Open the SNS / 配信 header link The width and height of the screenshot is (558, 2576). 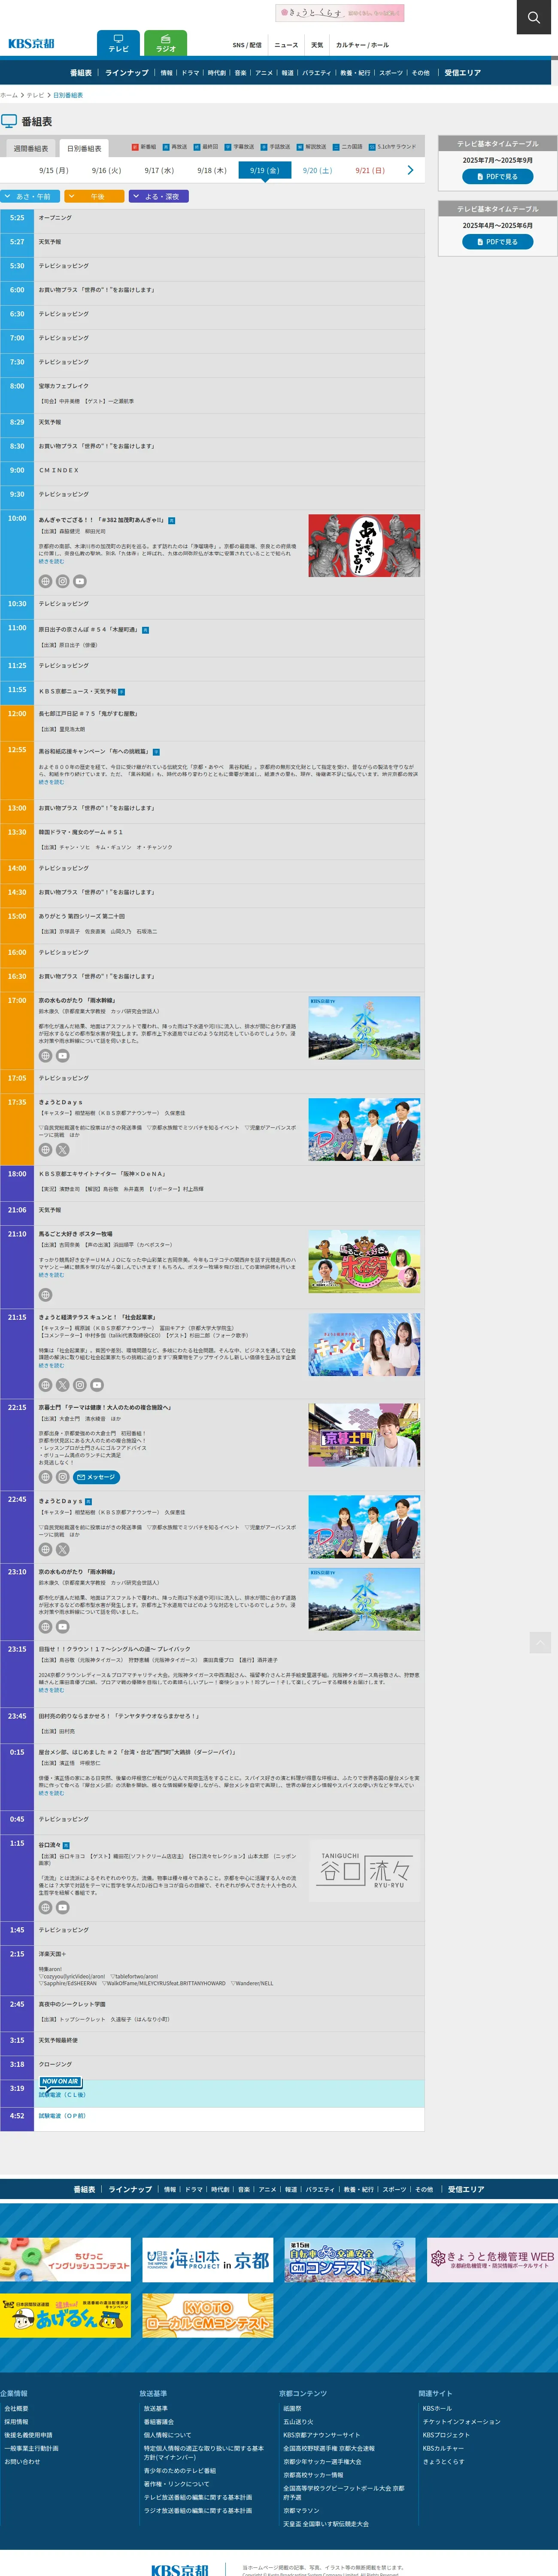click(247, 45)
